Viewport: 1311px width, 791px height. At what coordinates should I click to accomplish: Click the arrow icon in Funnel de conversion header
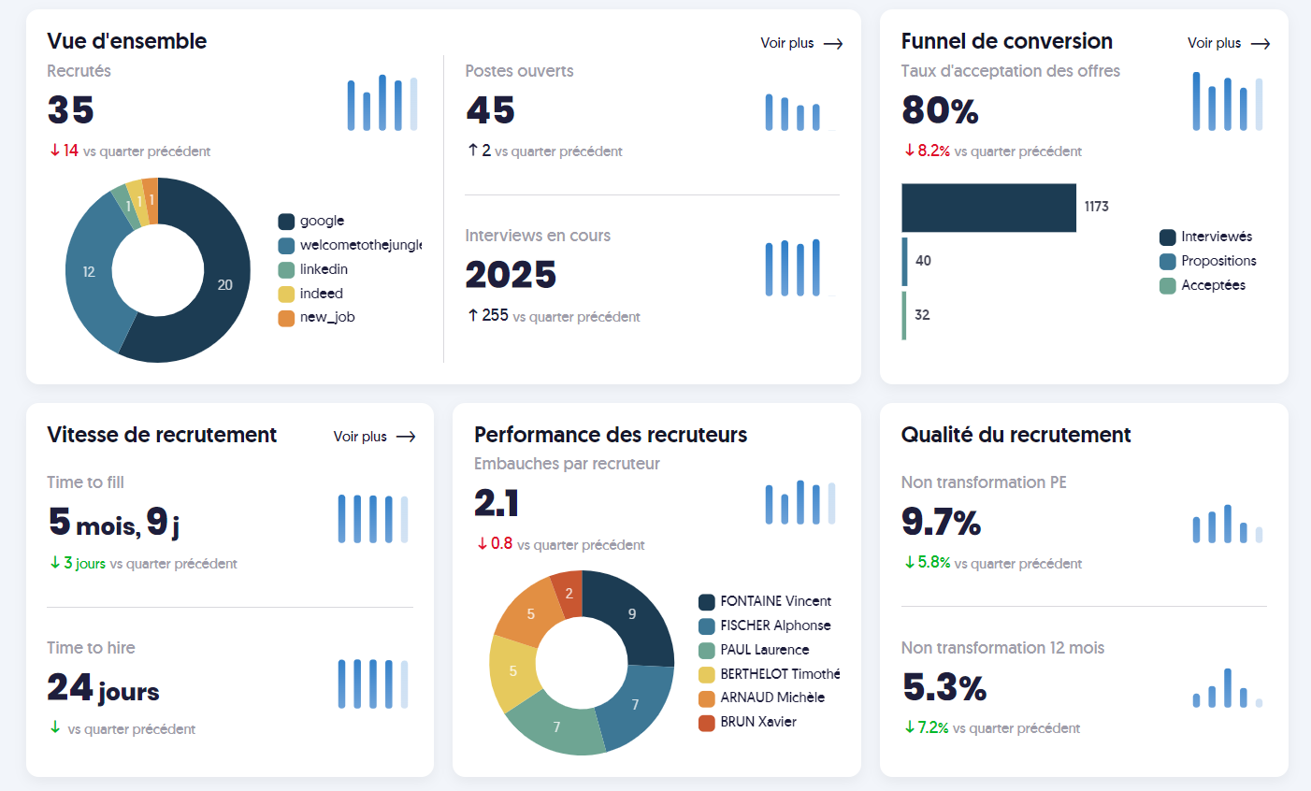tap(1261, 43)
